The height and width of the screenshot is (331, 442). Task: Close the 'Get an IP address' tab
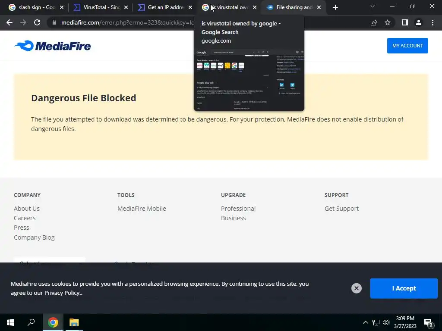[x=190, y=8]
